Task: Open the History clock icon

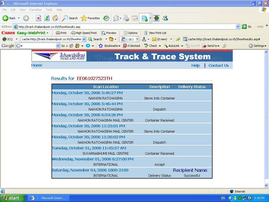Action: coord(106,18)
